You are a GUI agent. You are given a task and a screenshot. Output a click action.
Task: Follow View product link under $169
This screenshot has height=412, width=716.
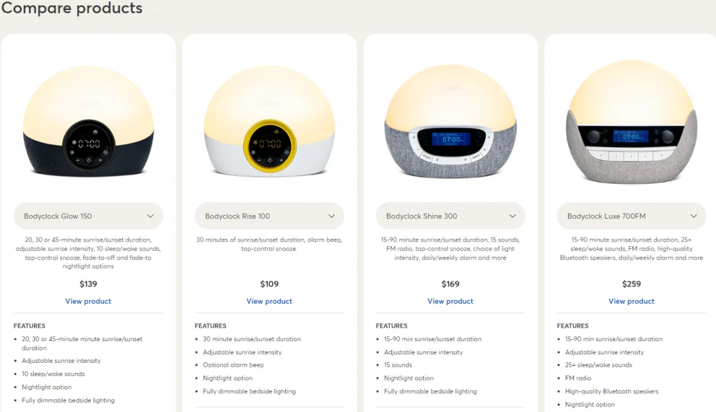point(450,301)
